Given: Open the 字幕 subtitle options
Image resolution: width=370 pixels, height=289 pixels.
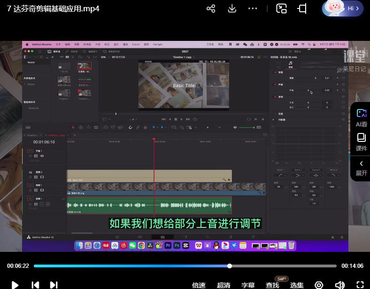Looking at the screenshot, I should pos(248,285).
